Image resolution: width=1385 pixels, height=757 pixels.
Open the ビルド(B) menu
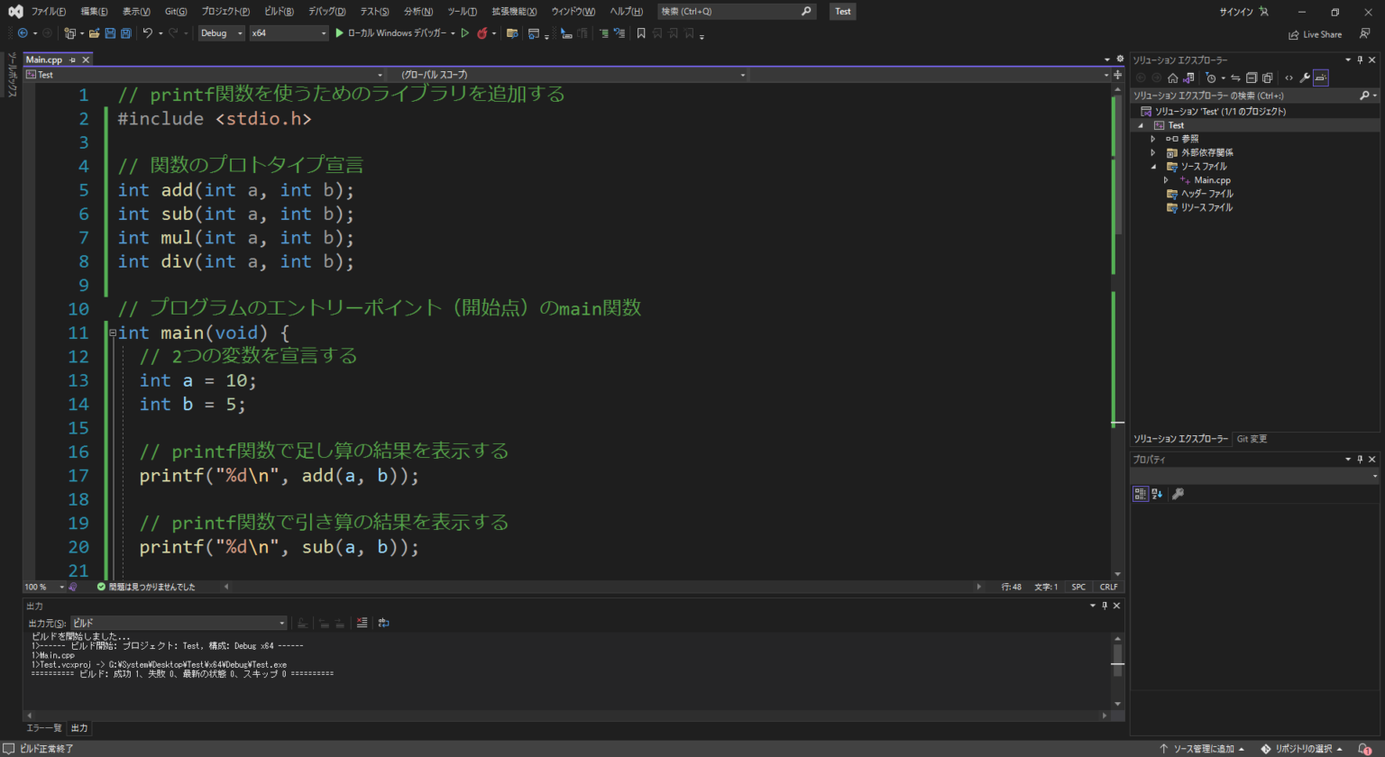click(279, 12)
